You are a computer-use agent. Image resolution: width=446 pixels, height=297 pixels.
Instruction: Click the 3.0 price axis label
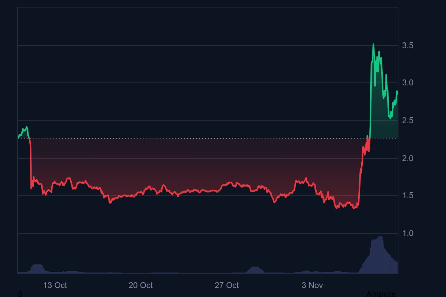click(x=408, y=83)
